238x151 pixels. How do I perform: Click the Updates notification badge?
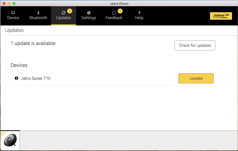tap(69, 11)
